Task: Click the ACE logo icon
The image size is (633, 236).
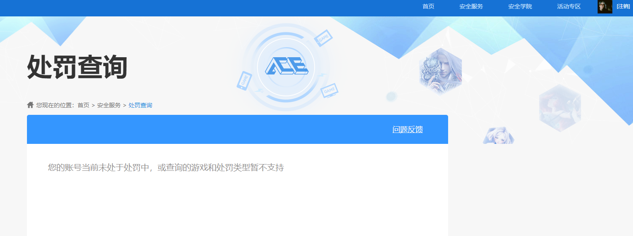Action: click(x=286, y=66)
